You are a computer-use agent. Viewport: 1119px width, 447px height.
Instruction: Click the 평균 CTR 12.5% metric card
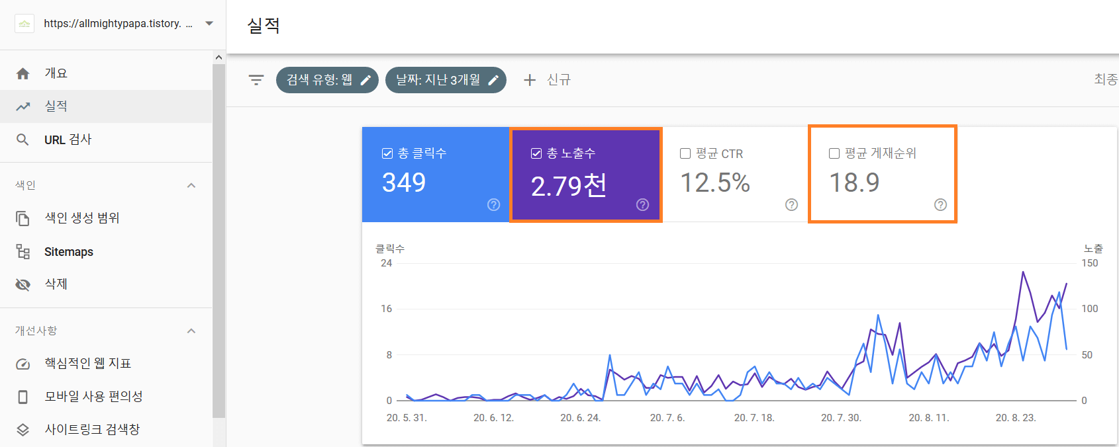coord(735,175)
